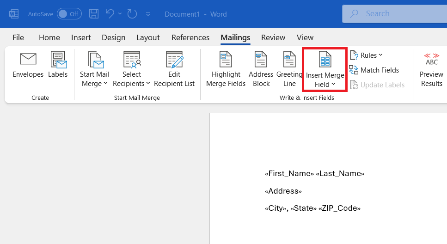Switch to the Review tab
The width and height of the screenshot is (447, 244).
pos(273,37)
